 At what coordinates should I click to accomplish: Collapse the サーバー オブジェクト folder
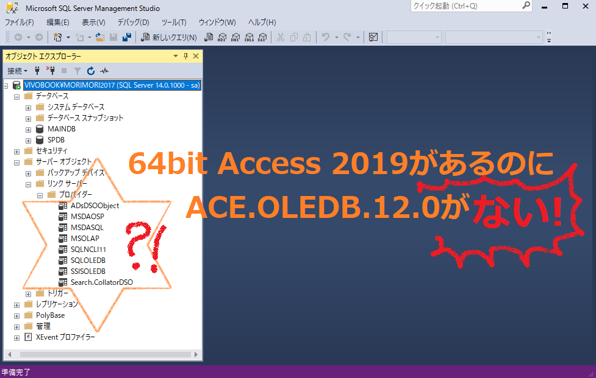tap(16, 163)
